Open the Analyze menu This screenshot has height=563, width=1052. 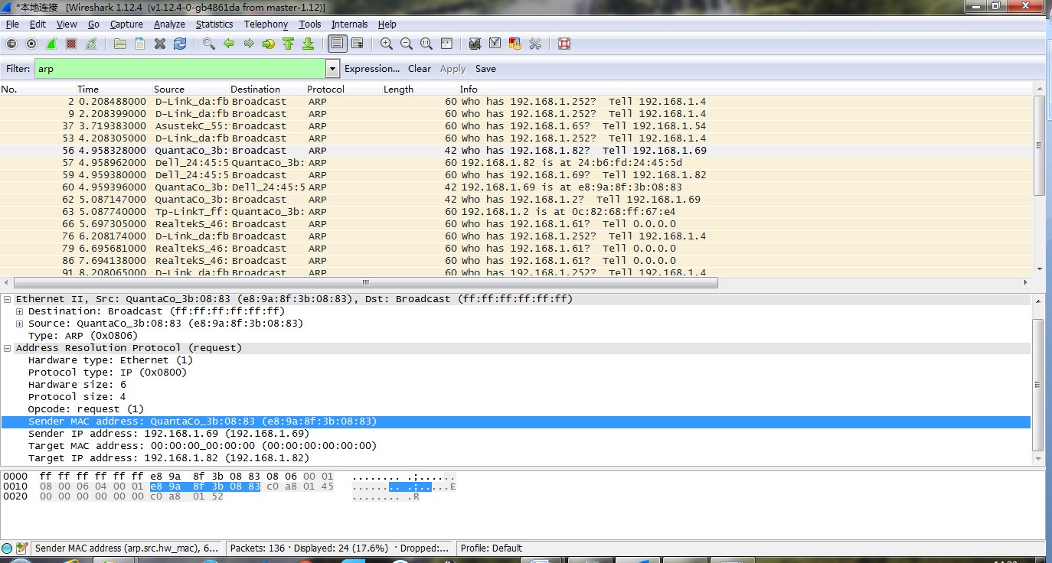click(169, 24)
